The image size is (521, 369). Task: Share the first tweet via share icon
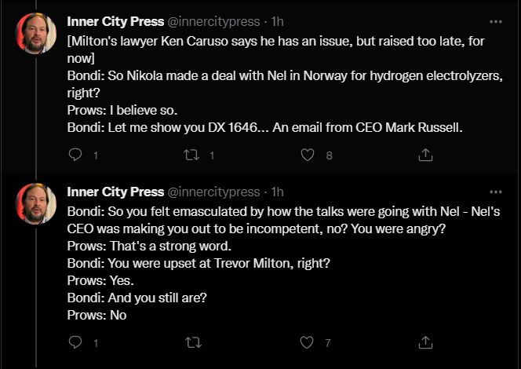425,155
